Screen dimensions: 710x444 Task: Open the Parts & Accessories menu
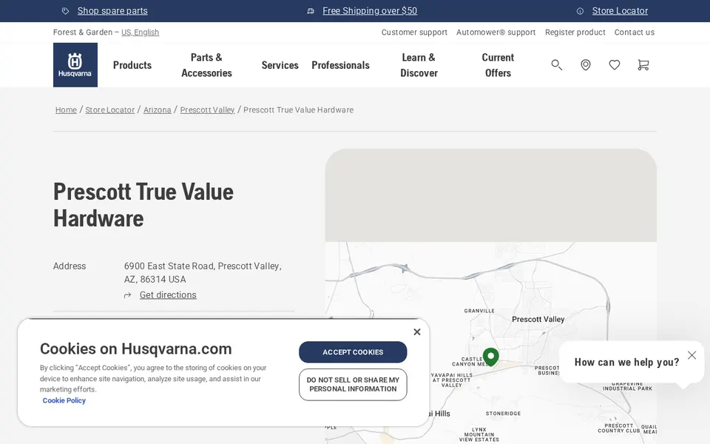coord(206,65)
